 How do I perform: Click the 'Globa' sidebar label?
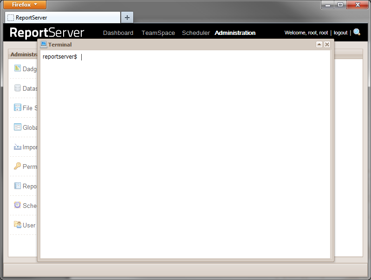pyautogui.click(x=30, y=127)
